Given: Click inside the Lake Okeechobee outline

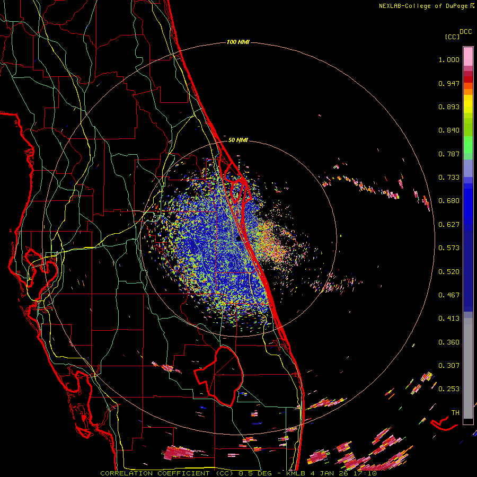Looking at the screenshot, I should pyautogui.click(x=225, y=376).
